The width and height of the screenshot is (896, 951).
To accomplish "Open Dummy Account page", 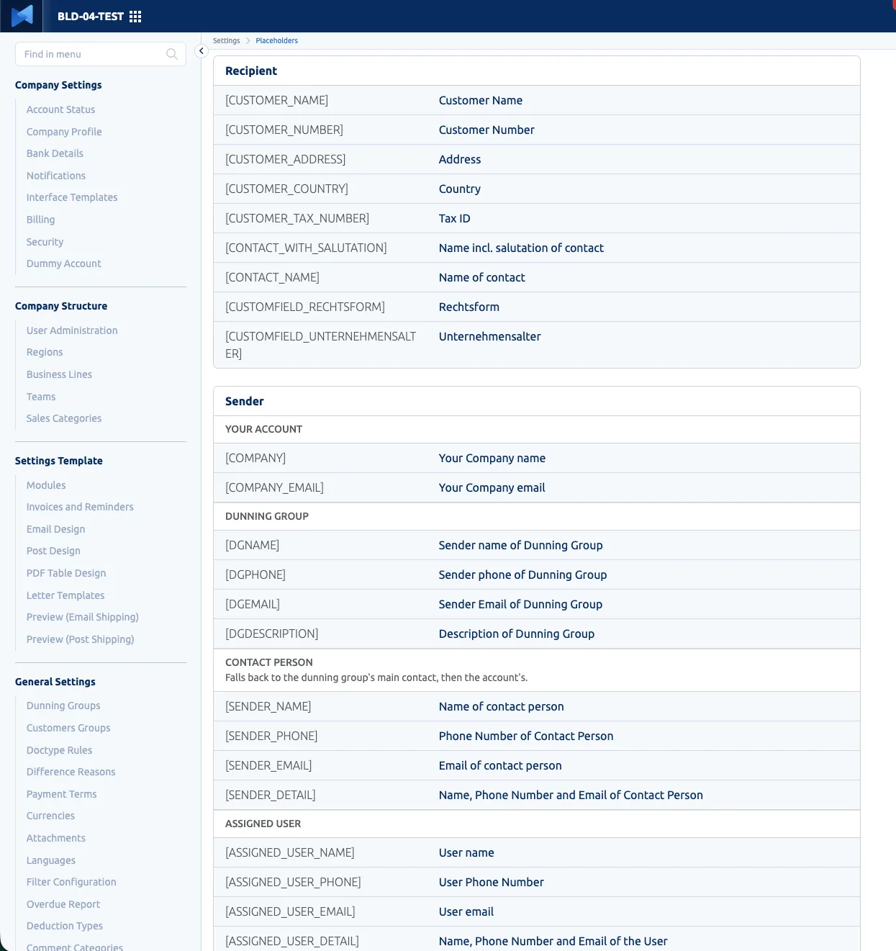I will 63,263.
